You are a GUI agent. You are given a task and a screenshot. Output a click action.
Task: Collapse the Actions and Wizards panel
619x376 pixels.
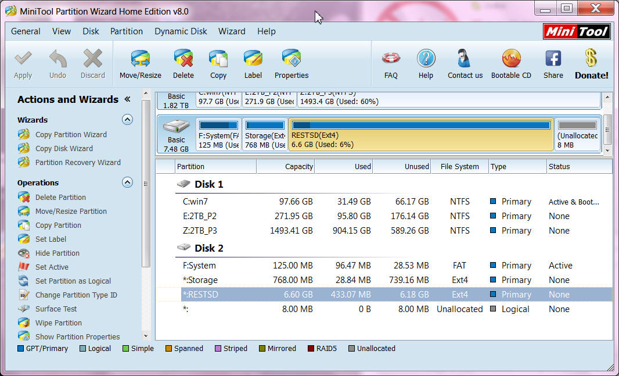click(128, 99)
